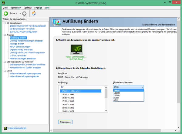This screenshot has height=134, width=182.
Task: Click the main panel vertical scrollbar thumb
Action: [179, 62]
